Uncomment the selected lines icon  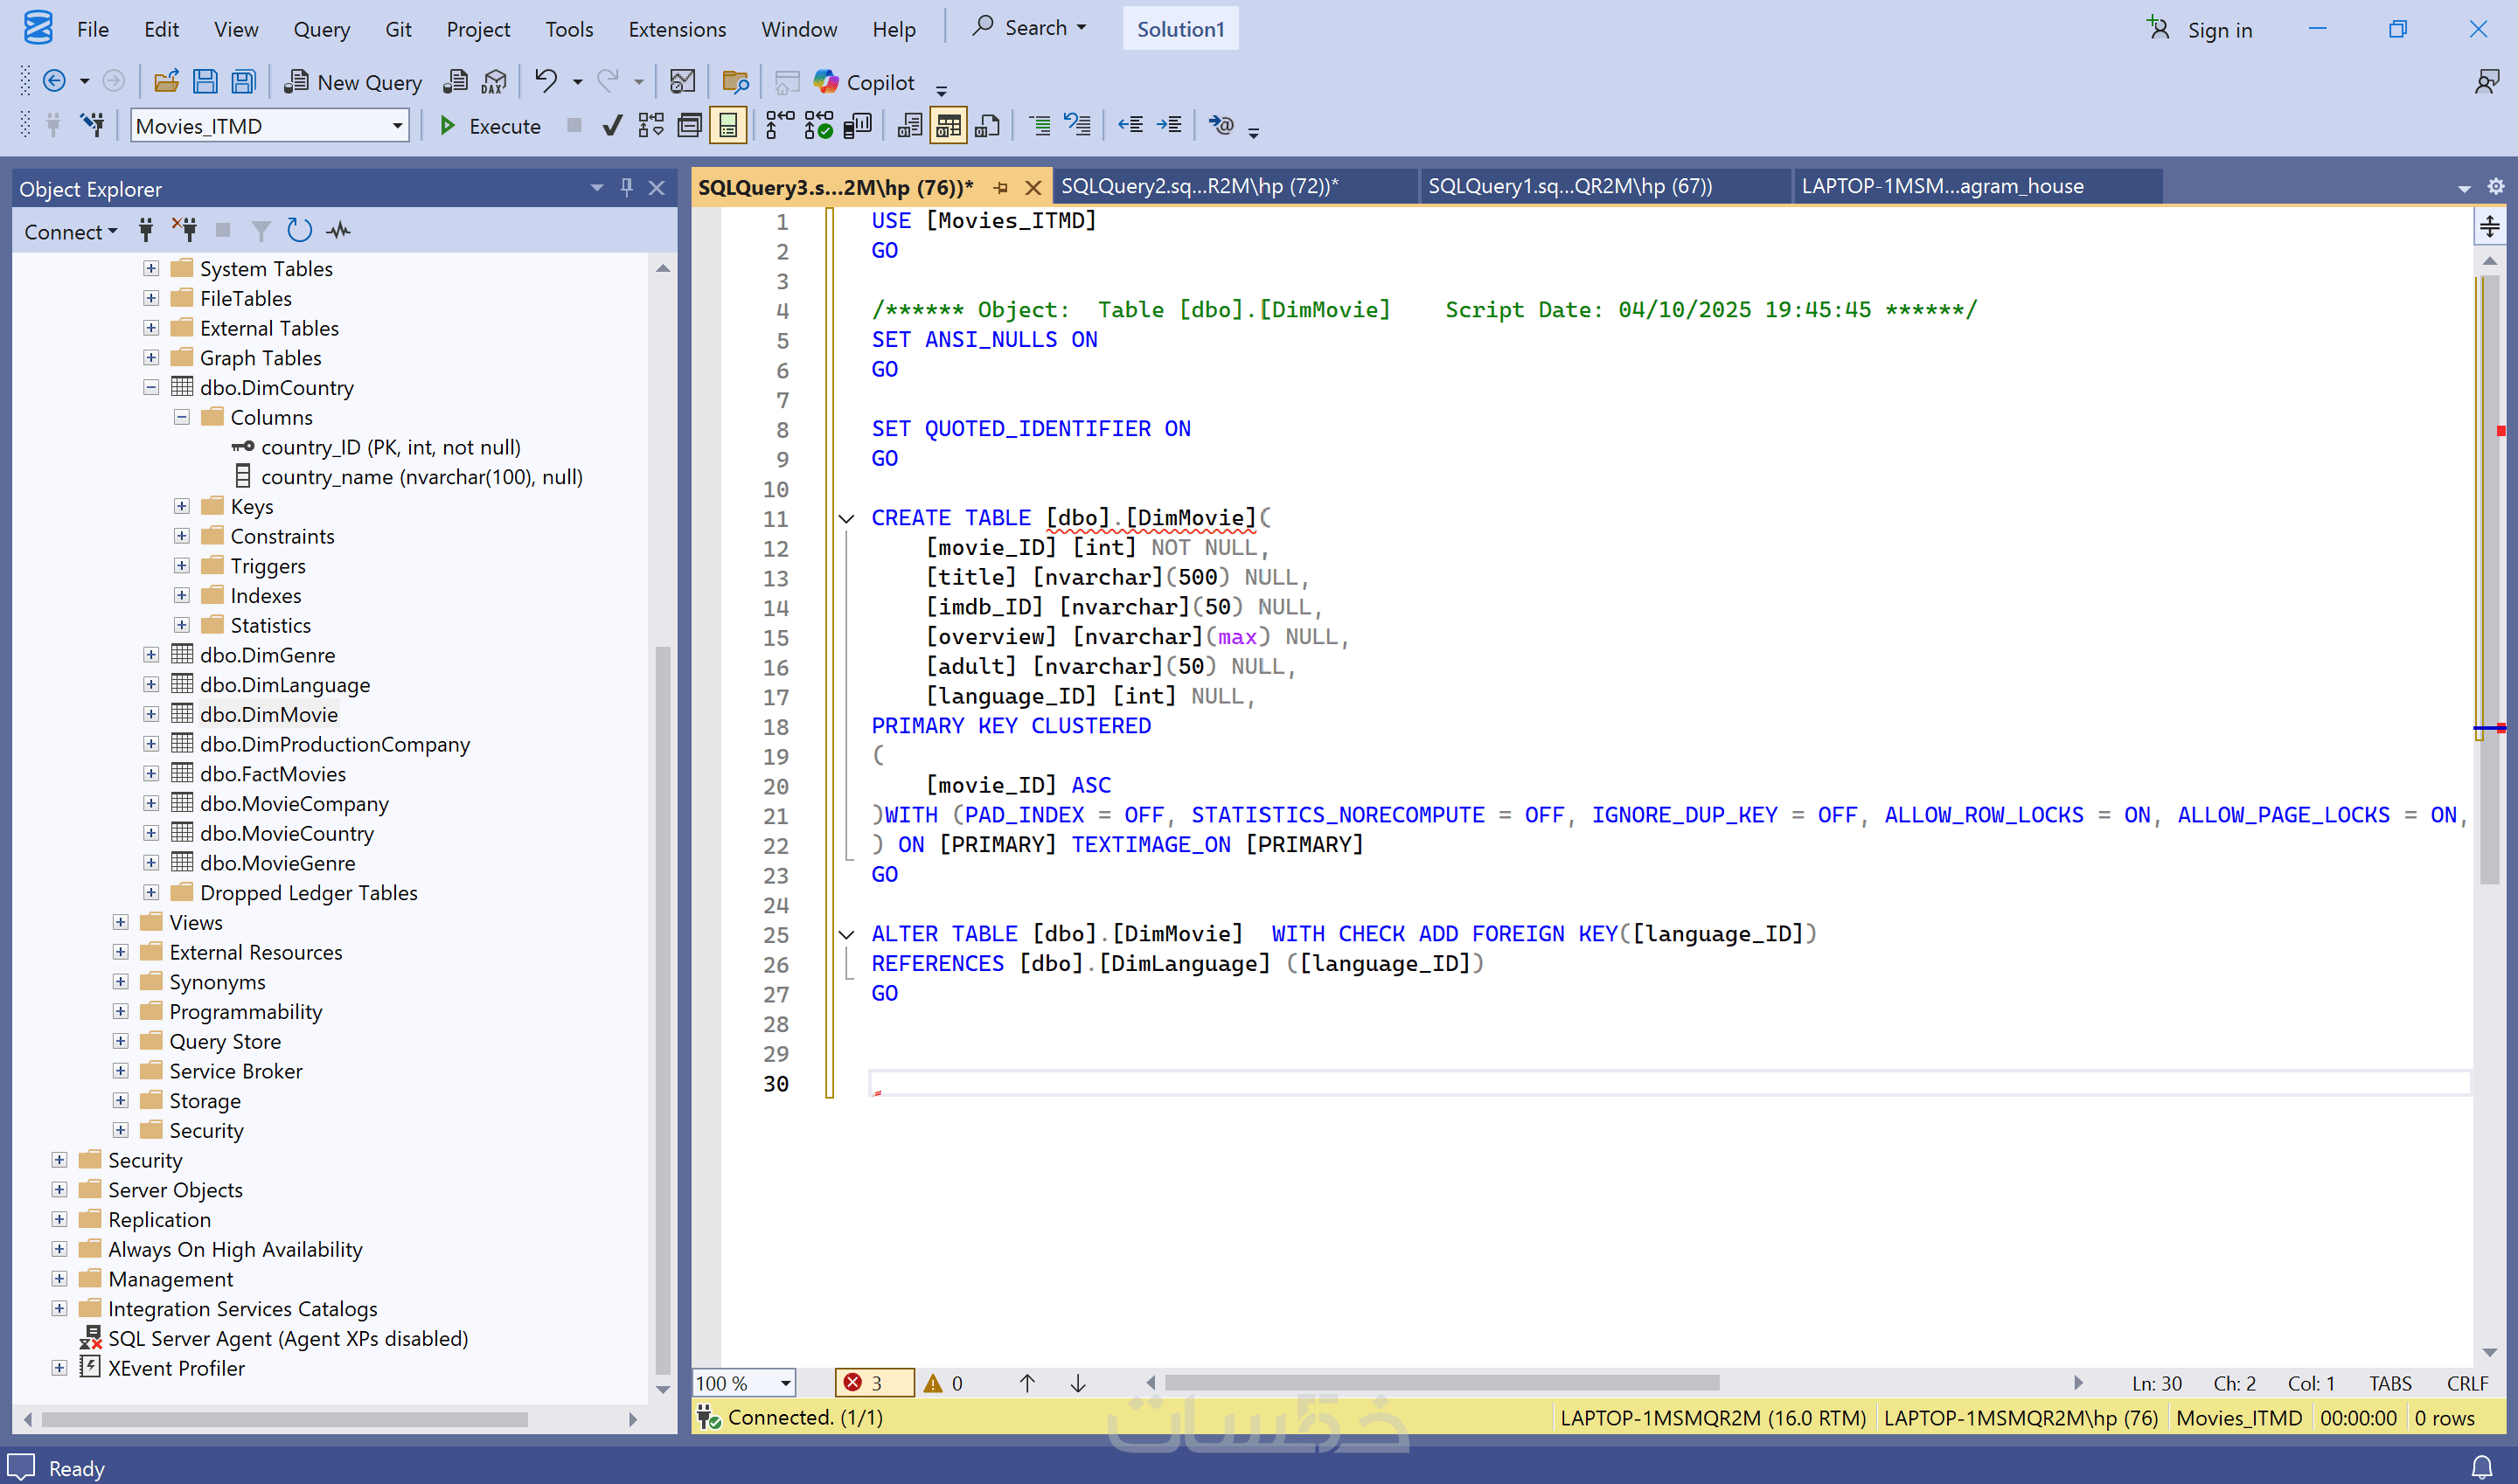click(x=1077, y=125)
